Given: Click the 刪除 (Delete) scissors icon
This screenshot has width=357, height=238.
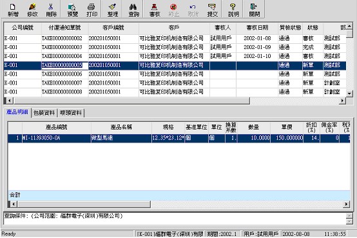Looking at the screenshot, I should coord(51,10).
